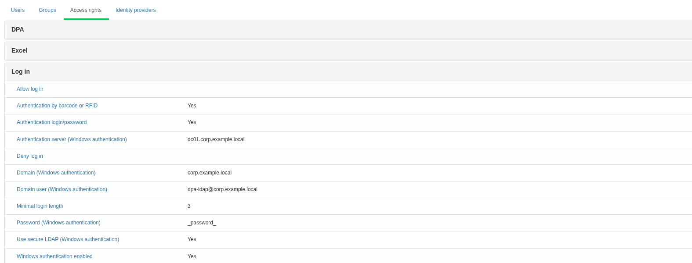Open Windows authentication enabled setting

54,256
